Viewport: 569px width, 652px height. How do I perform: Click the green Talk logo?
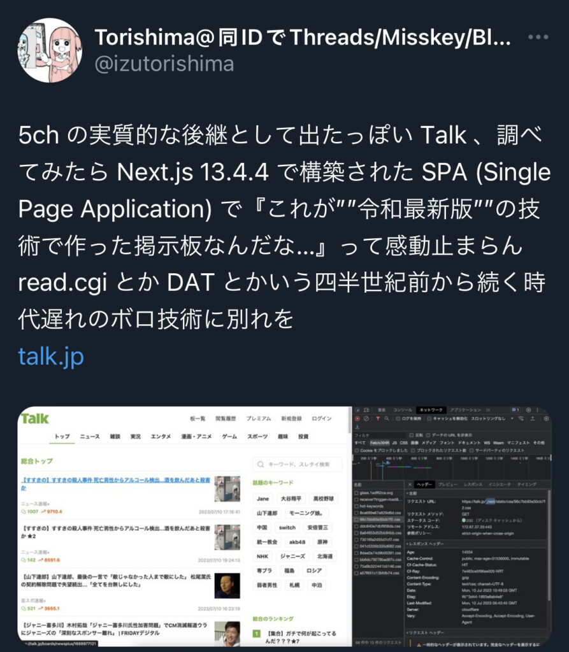pos(35,418)
